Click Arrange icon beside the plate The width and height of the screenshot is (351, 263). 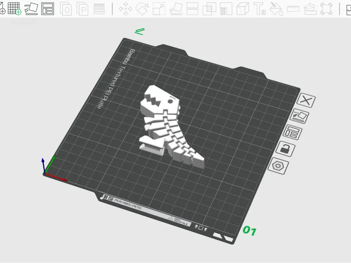click(x=292, y=132)
